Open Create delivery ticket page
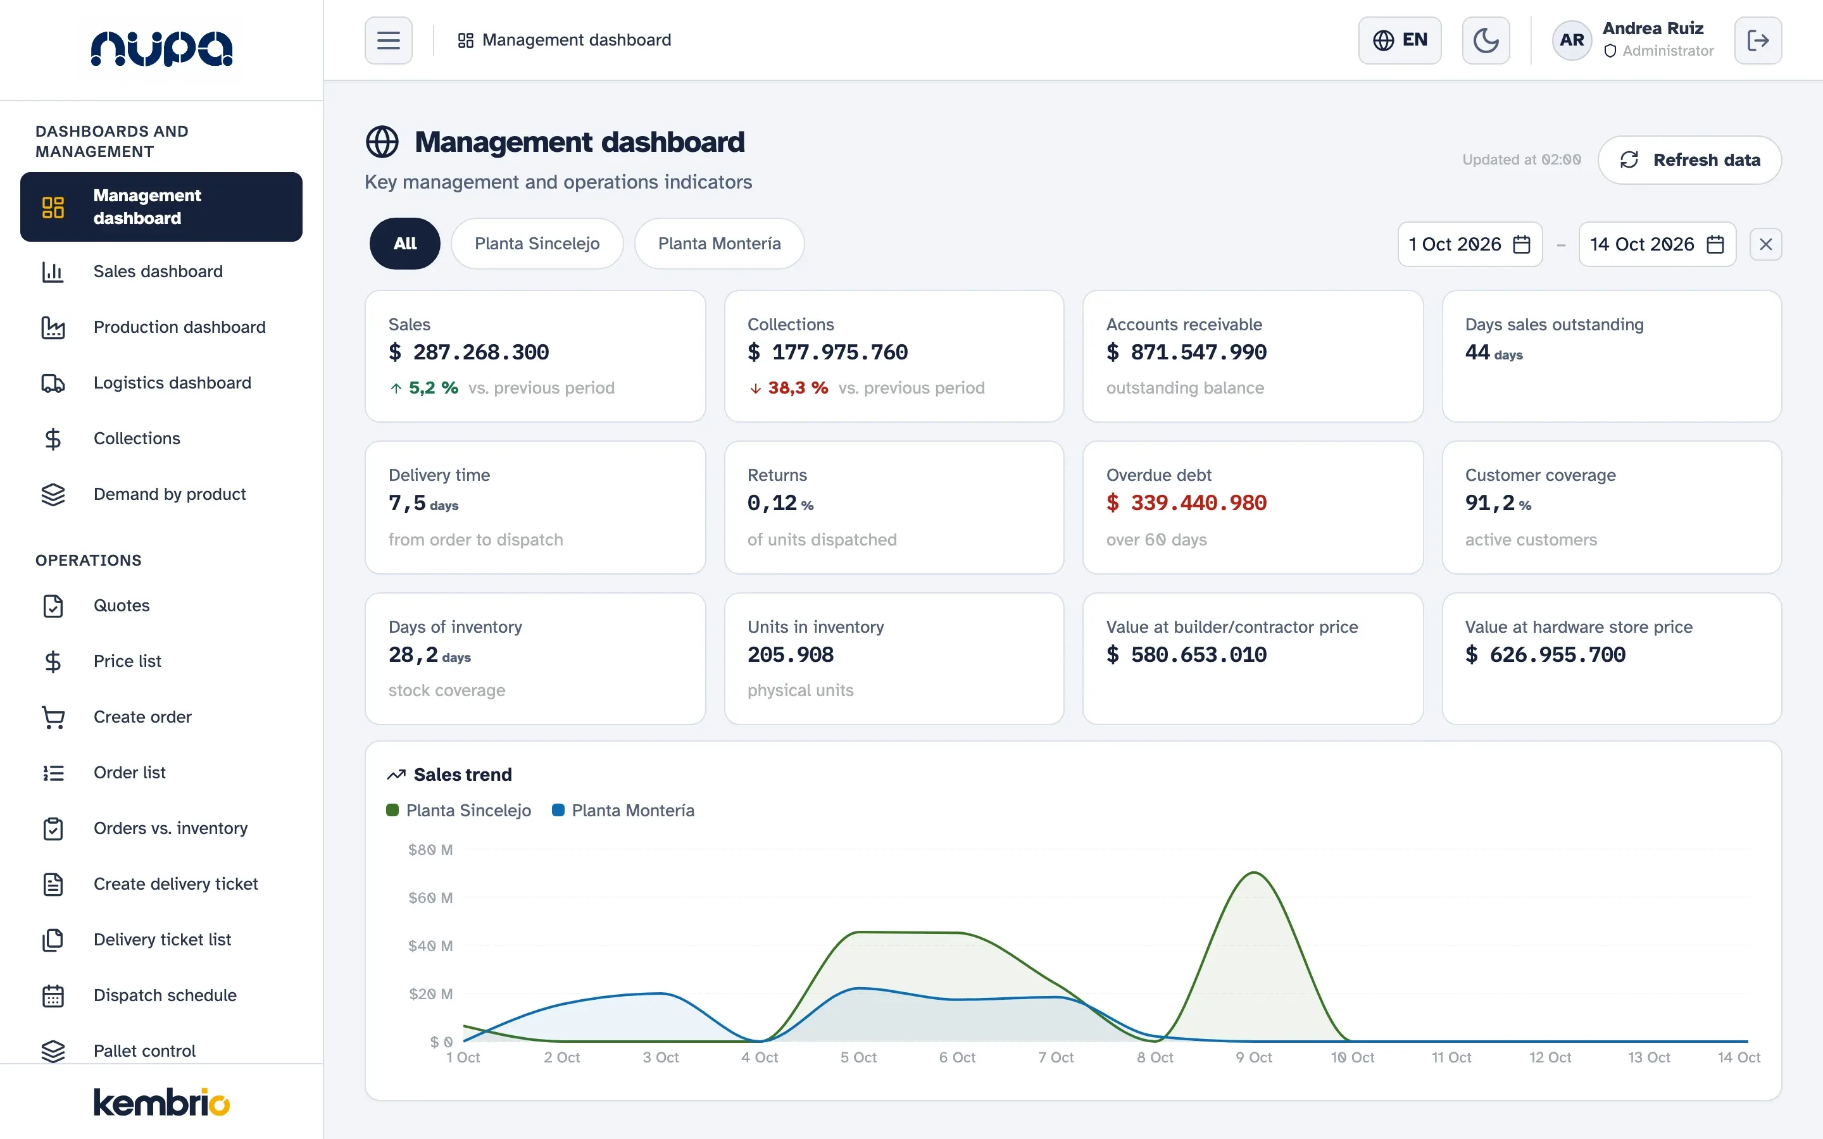Viewport: 1823px width, 1139px height. [x=161, y=885]
